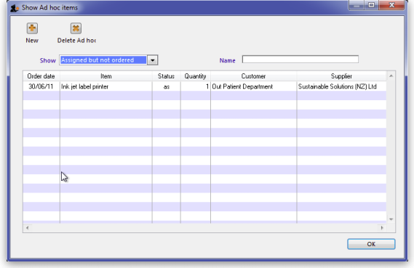This screenshot has height=268, width=414.
Task: Maximize the Show Ad hoc items window
Action: (x=371, y=5)
